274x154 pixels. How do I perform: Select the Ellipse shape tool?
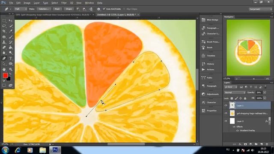click(10, 64)
